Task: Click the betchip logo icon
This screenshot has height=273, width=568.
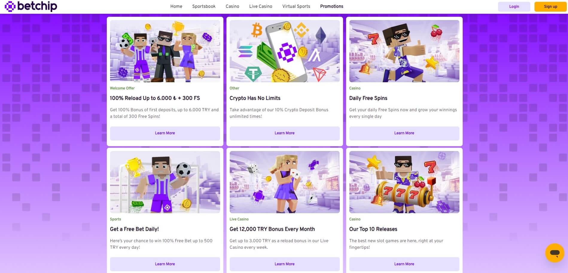Action: 10,6
